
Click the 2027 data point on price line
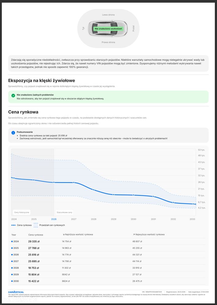[74, 183]
